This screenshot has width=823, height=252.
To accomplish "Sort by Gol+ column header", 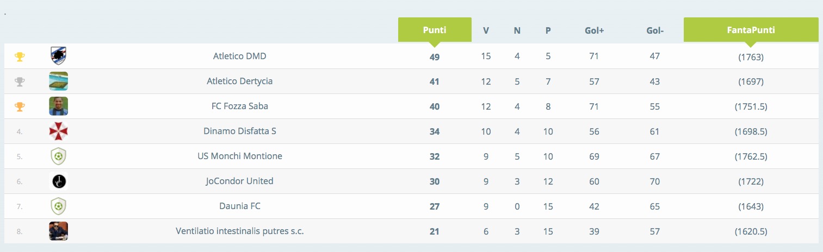I will (x=594, y=31).
